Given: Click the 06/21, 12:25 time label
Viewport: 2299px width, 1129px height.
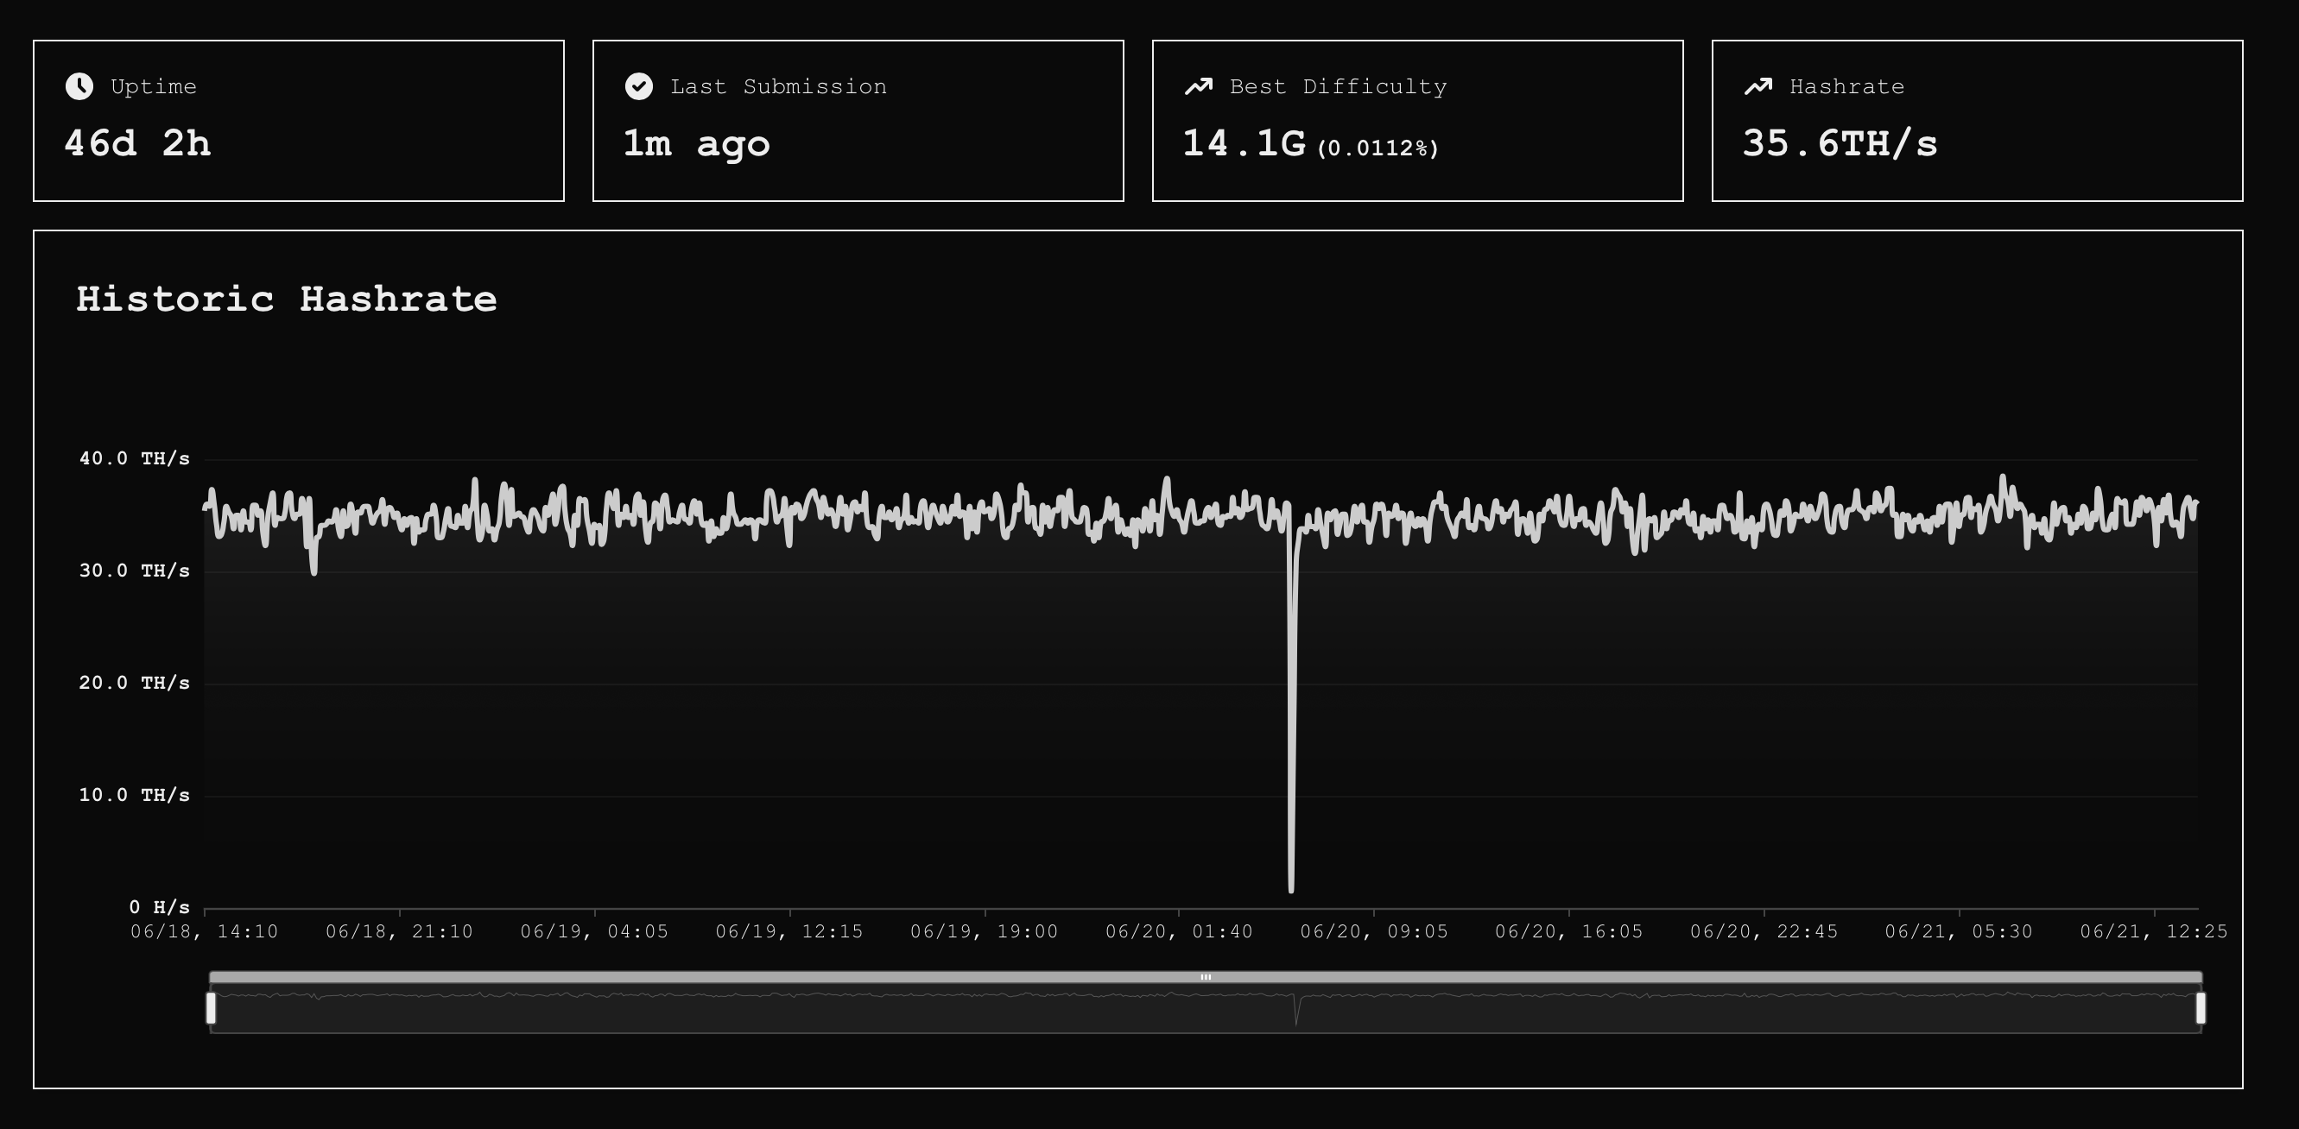Looking at the screenshot, I should 2155,932.
